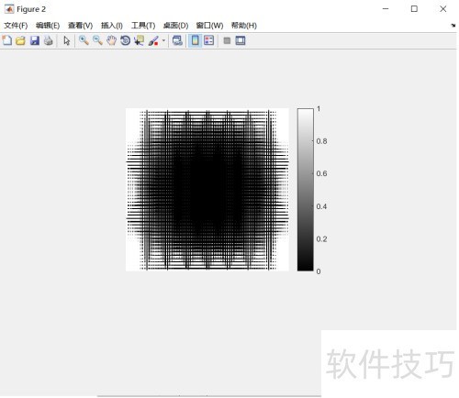This screenshot has height=398, width=459.
Task: Click the Link Plot icon
Action: click(177, 40)
